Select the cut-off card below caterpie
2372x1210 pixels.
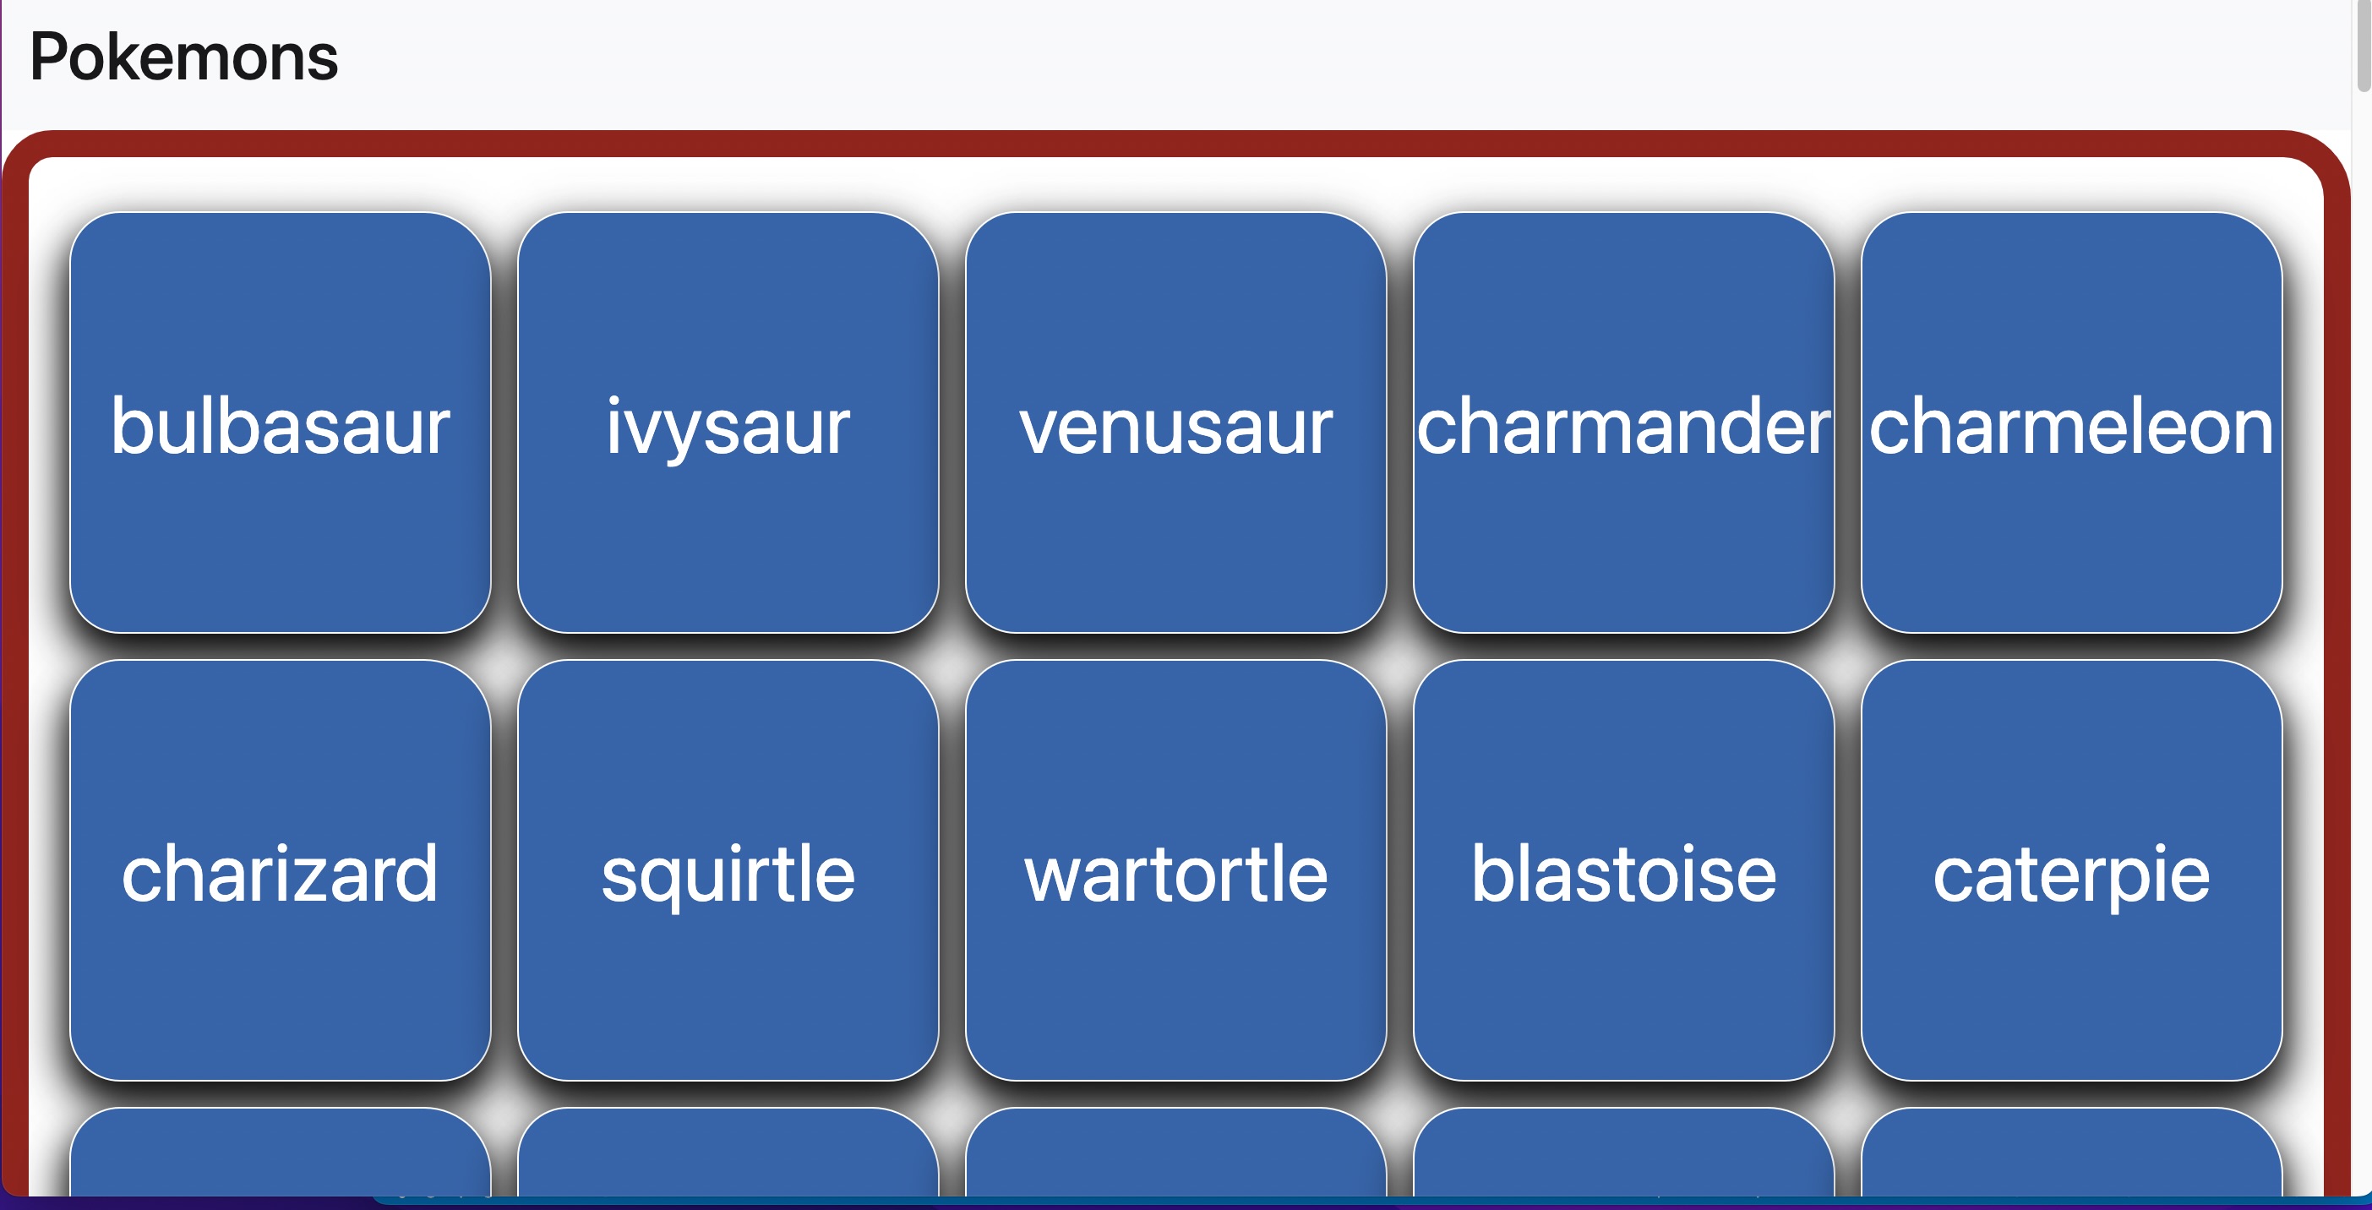point(2072,1152)
